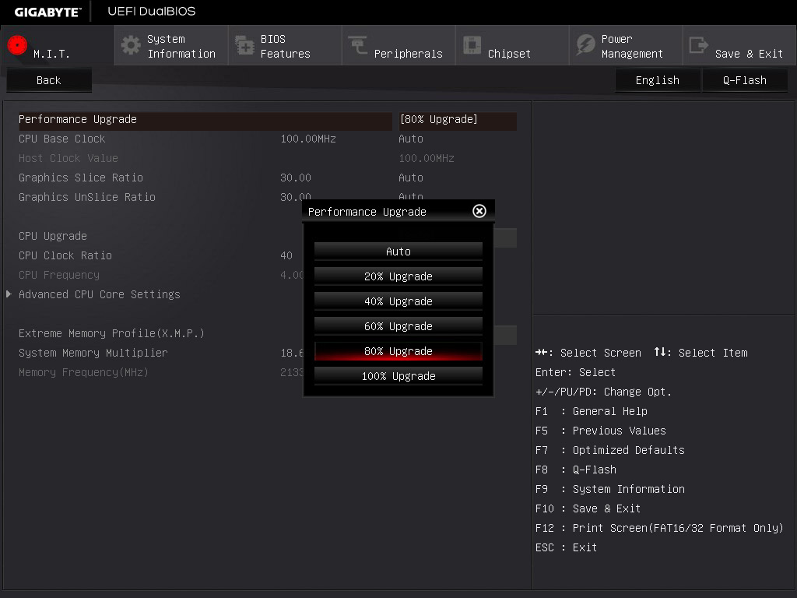Choose 40% Upgrade option
Screen dimensions: 797x598
point(398,301)
